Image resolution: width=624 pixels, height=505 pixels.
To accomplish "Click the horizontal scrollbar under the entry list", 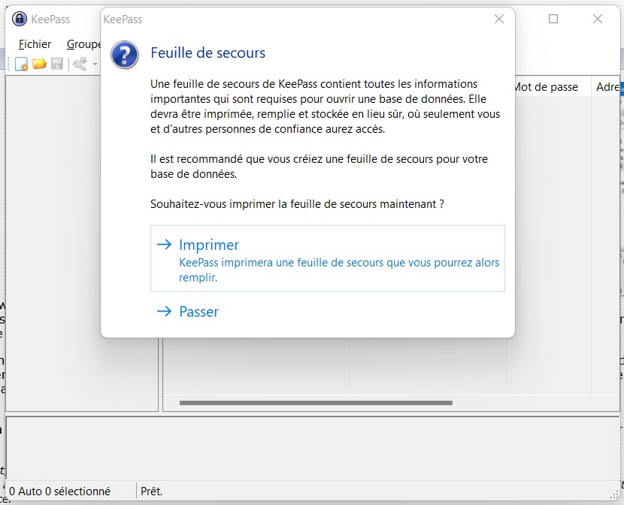I will (316, 403).
